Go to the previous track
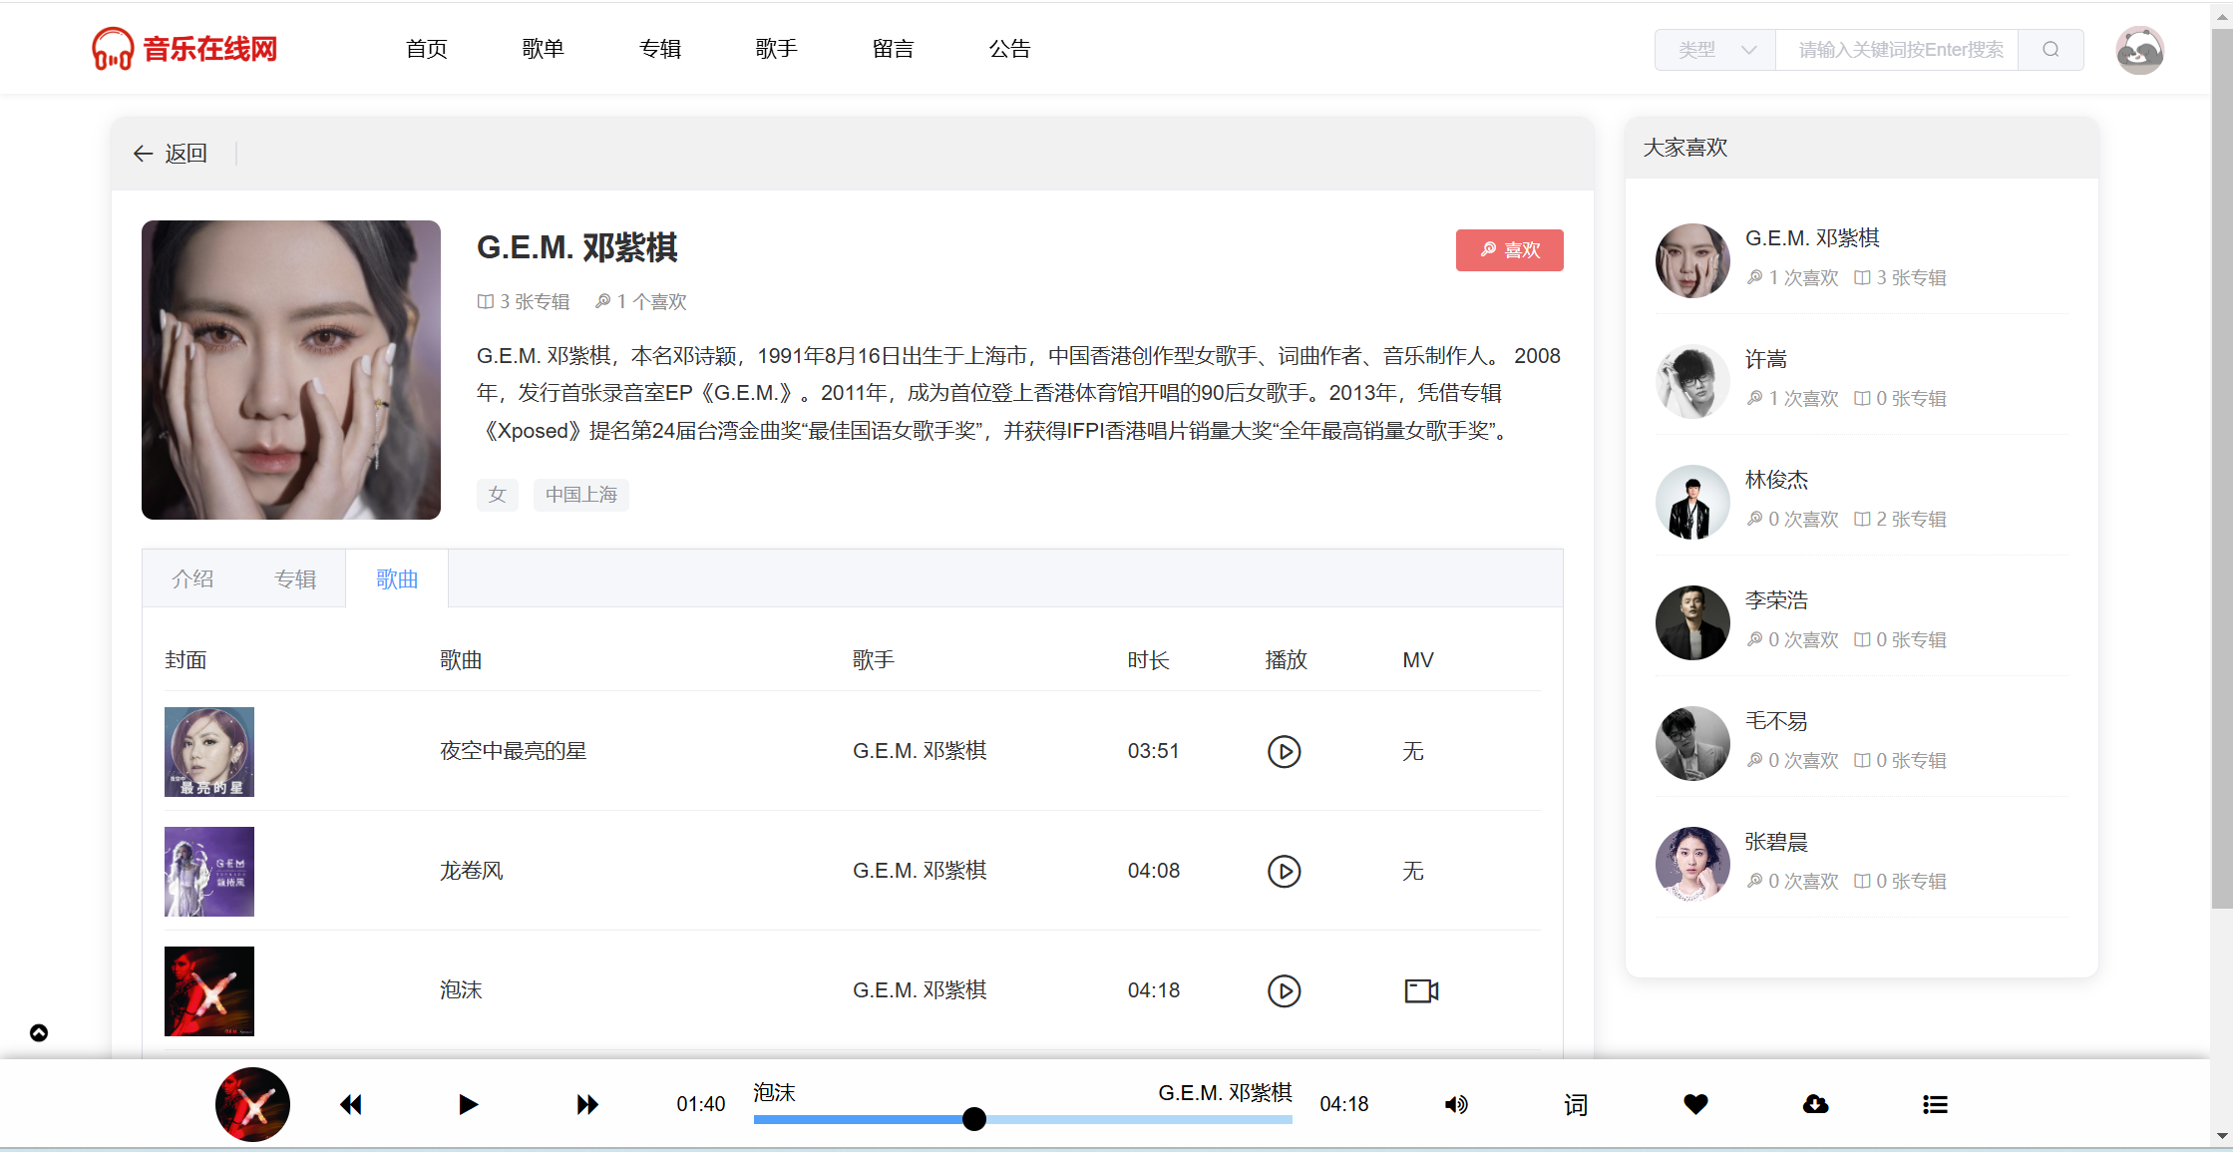 point(350,1104)
